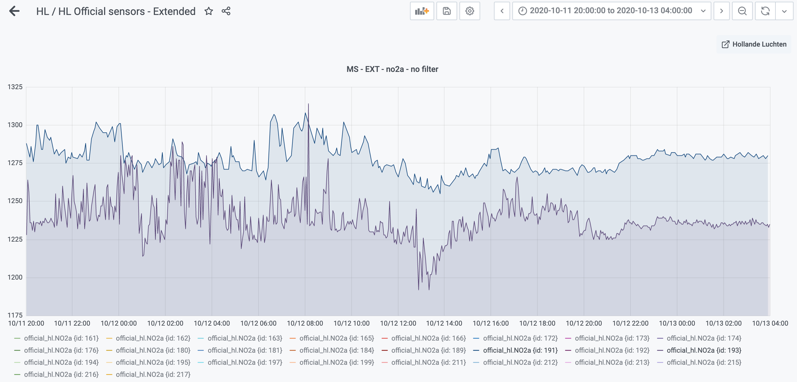Shift time range forward
This screenshot has height=382, width=797.
(x=721, y=11)
